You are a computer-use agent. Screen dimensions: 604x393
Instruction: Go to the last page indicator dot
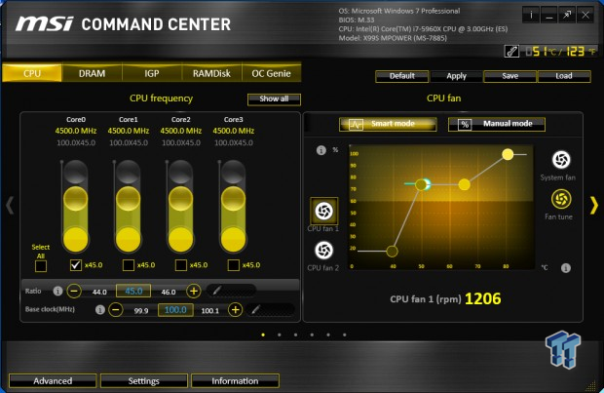coord(344,334)
